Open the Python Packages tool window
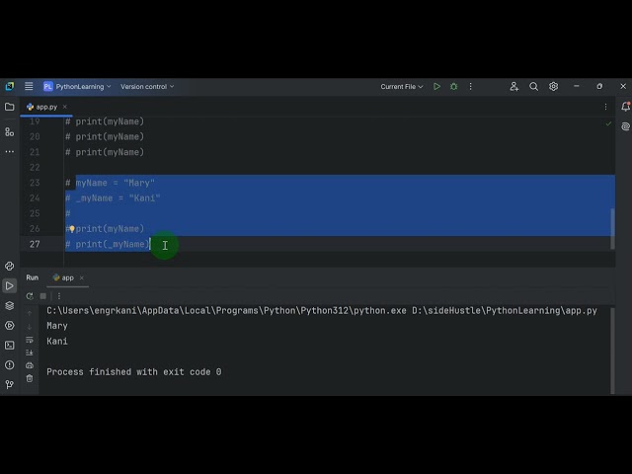The width and height of the screenshot is (632, 474). [9, 266]
